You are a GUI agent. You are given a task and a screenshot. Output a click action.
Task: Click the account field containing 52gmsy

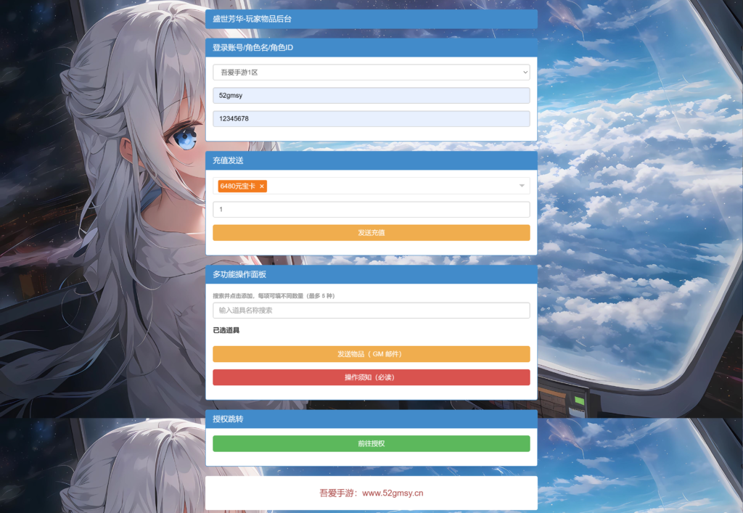tap(371, 95)
